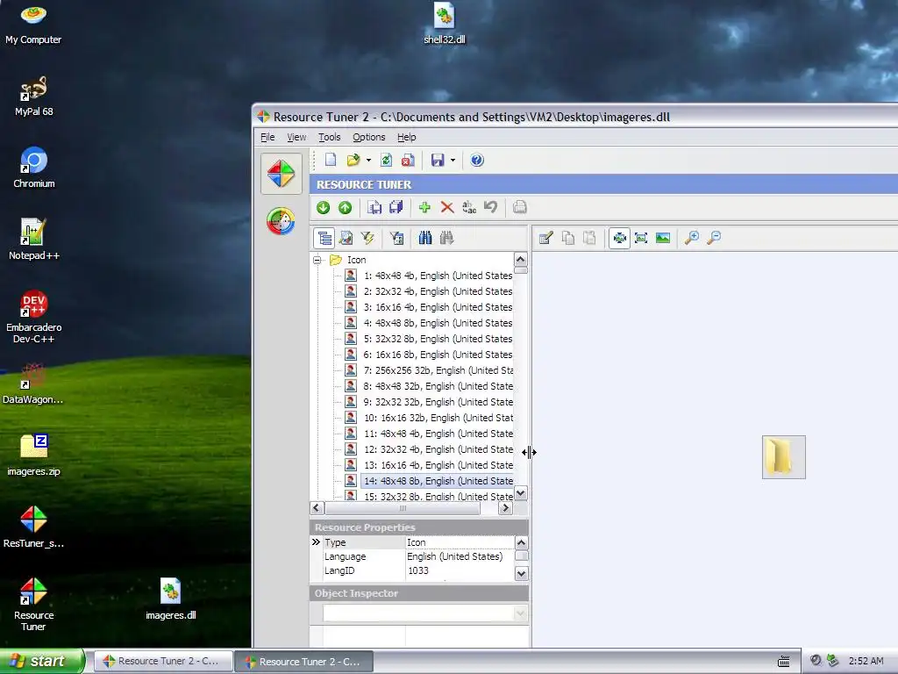
Task: Select the Notepad++ desktop shortcut
Action: (34, 240)
